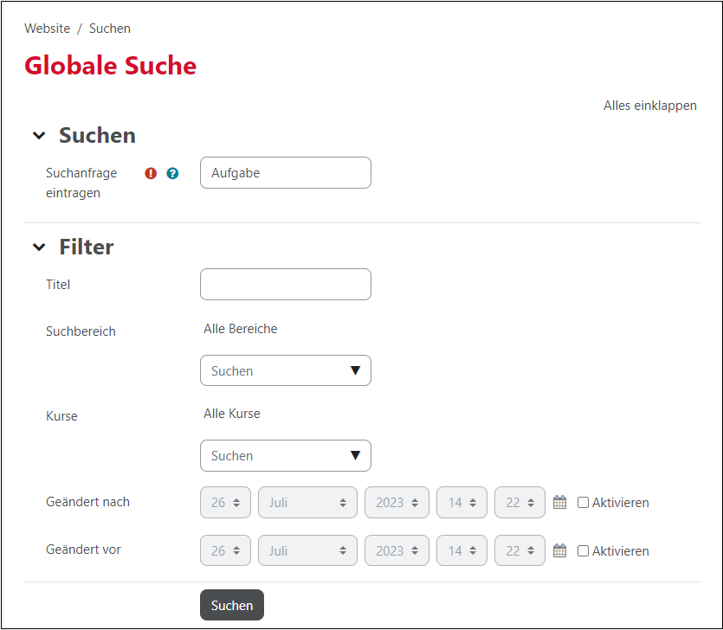Click the Geändert nach label
This screenshot has width=723, height=630.
point(87,502)
